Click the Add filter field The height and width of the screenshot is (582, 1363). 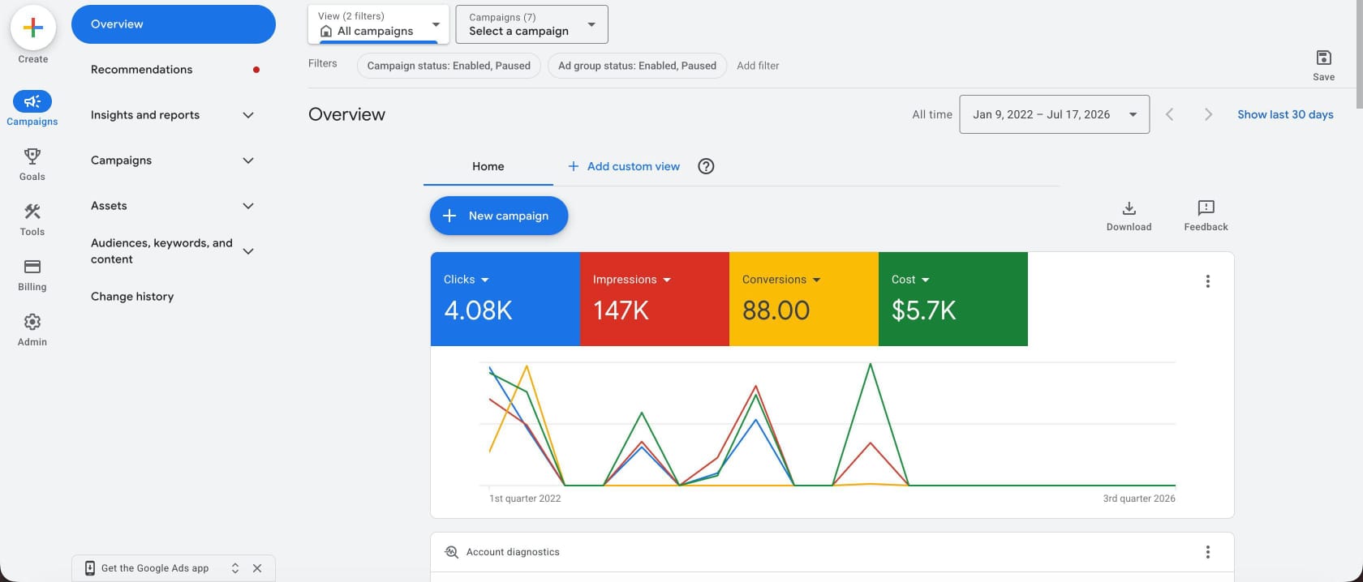coord(758,66)
